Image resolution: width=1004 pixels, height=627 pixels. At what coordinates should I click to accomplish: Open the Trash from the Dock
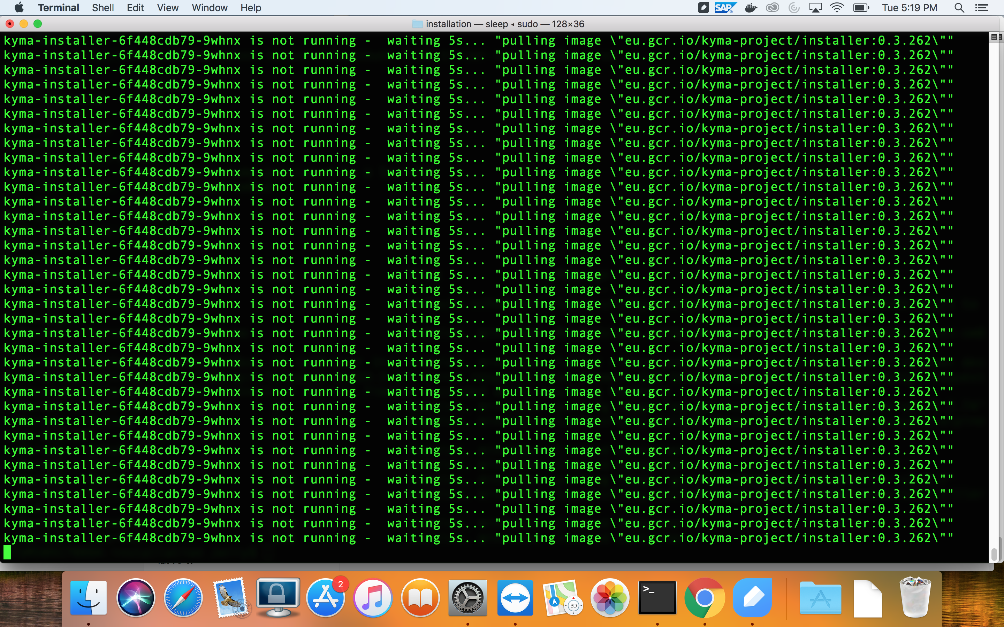coord(916,598)
